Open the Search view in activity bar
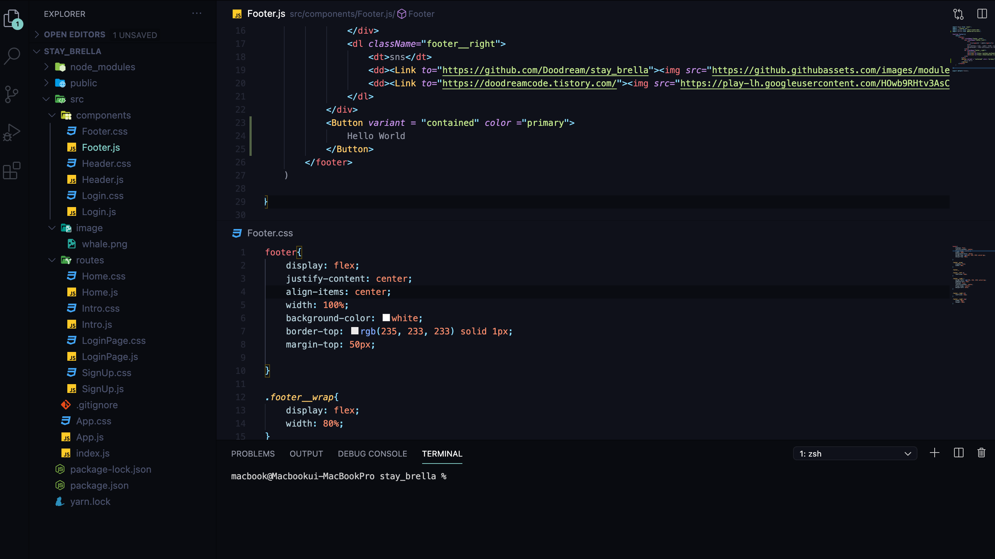995x559 pixels. (12, 56)
